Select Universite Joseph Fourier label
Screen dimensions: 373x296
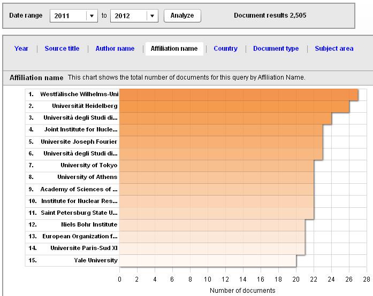tap(79, 142)
